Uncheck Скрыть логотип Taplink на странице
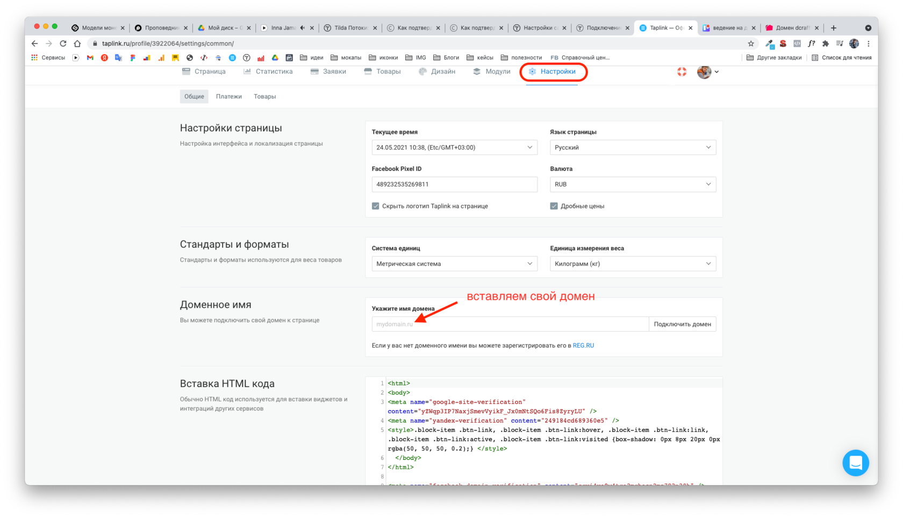The height and width of the screenshot is (518, 903). (376, 206)
